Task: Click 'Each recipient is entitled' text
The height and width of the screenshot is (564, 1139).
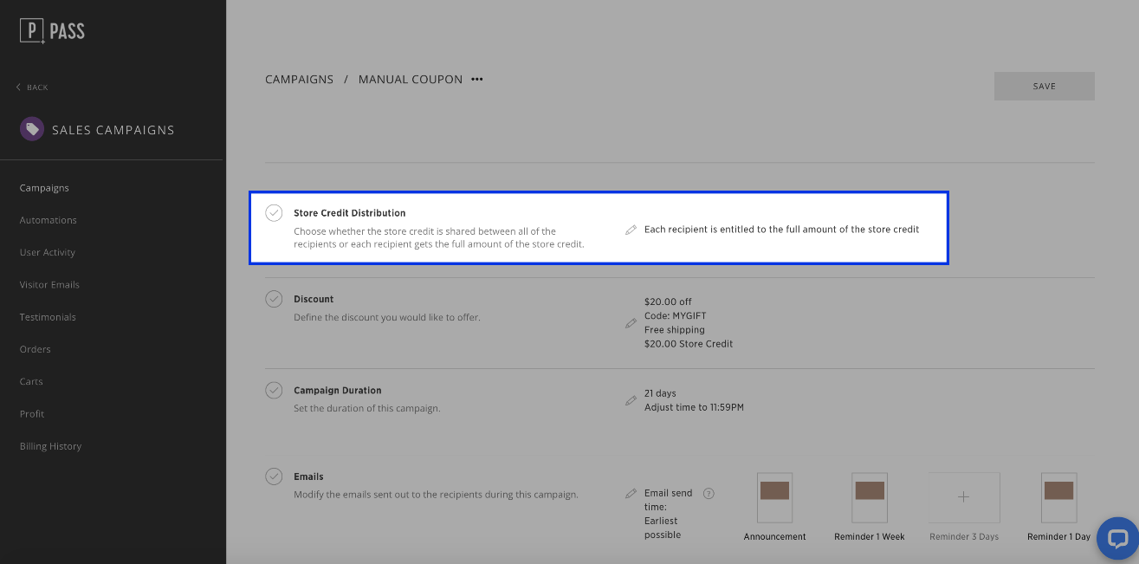Action: [x=781, y=230]
